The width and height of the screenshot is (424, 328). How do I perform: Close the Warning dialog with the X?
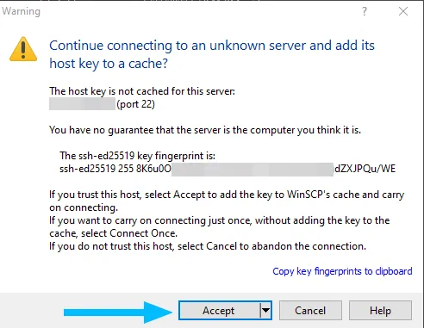pos(403,11)
